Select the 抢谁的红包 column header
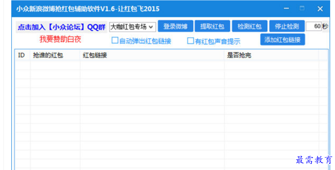 point(55,55)
